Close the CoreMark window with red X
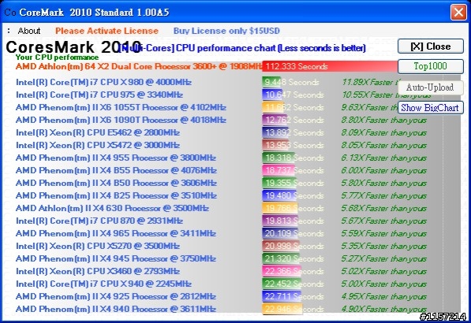This screenshot has height=323, width=471. tap(458, 13)
